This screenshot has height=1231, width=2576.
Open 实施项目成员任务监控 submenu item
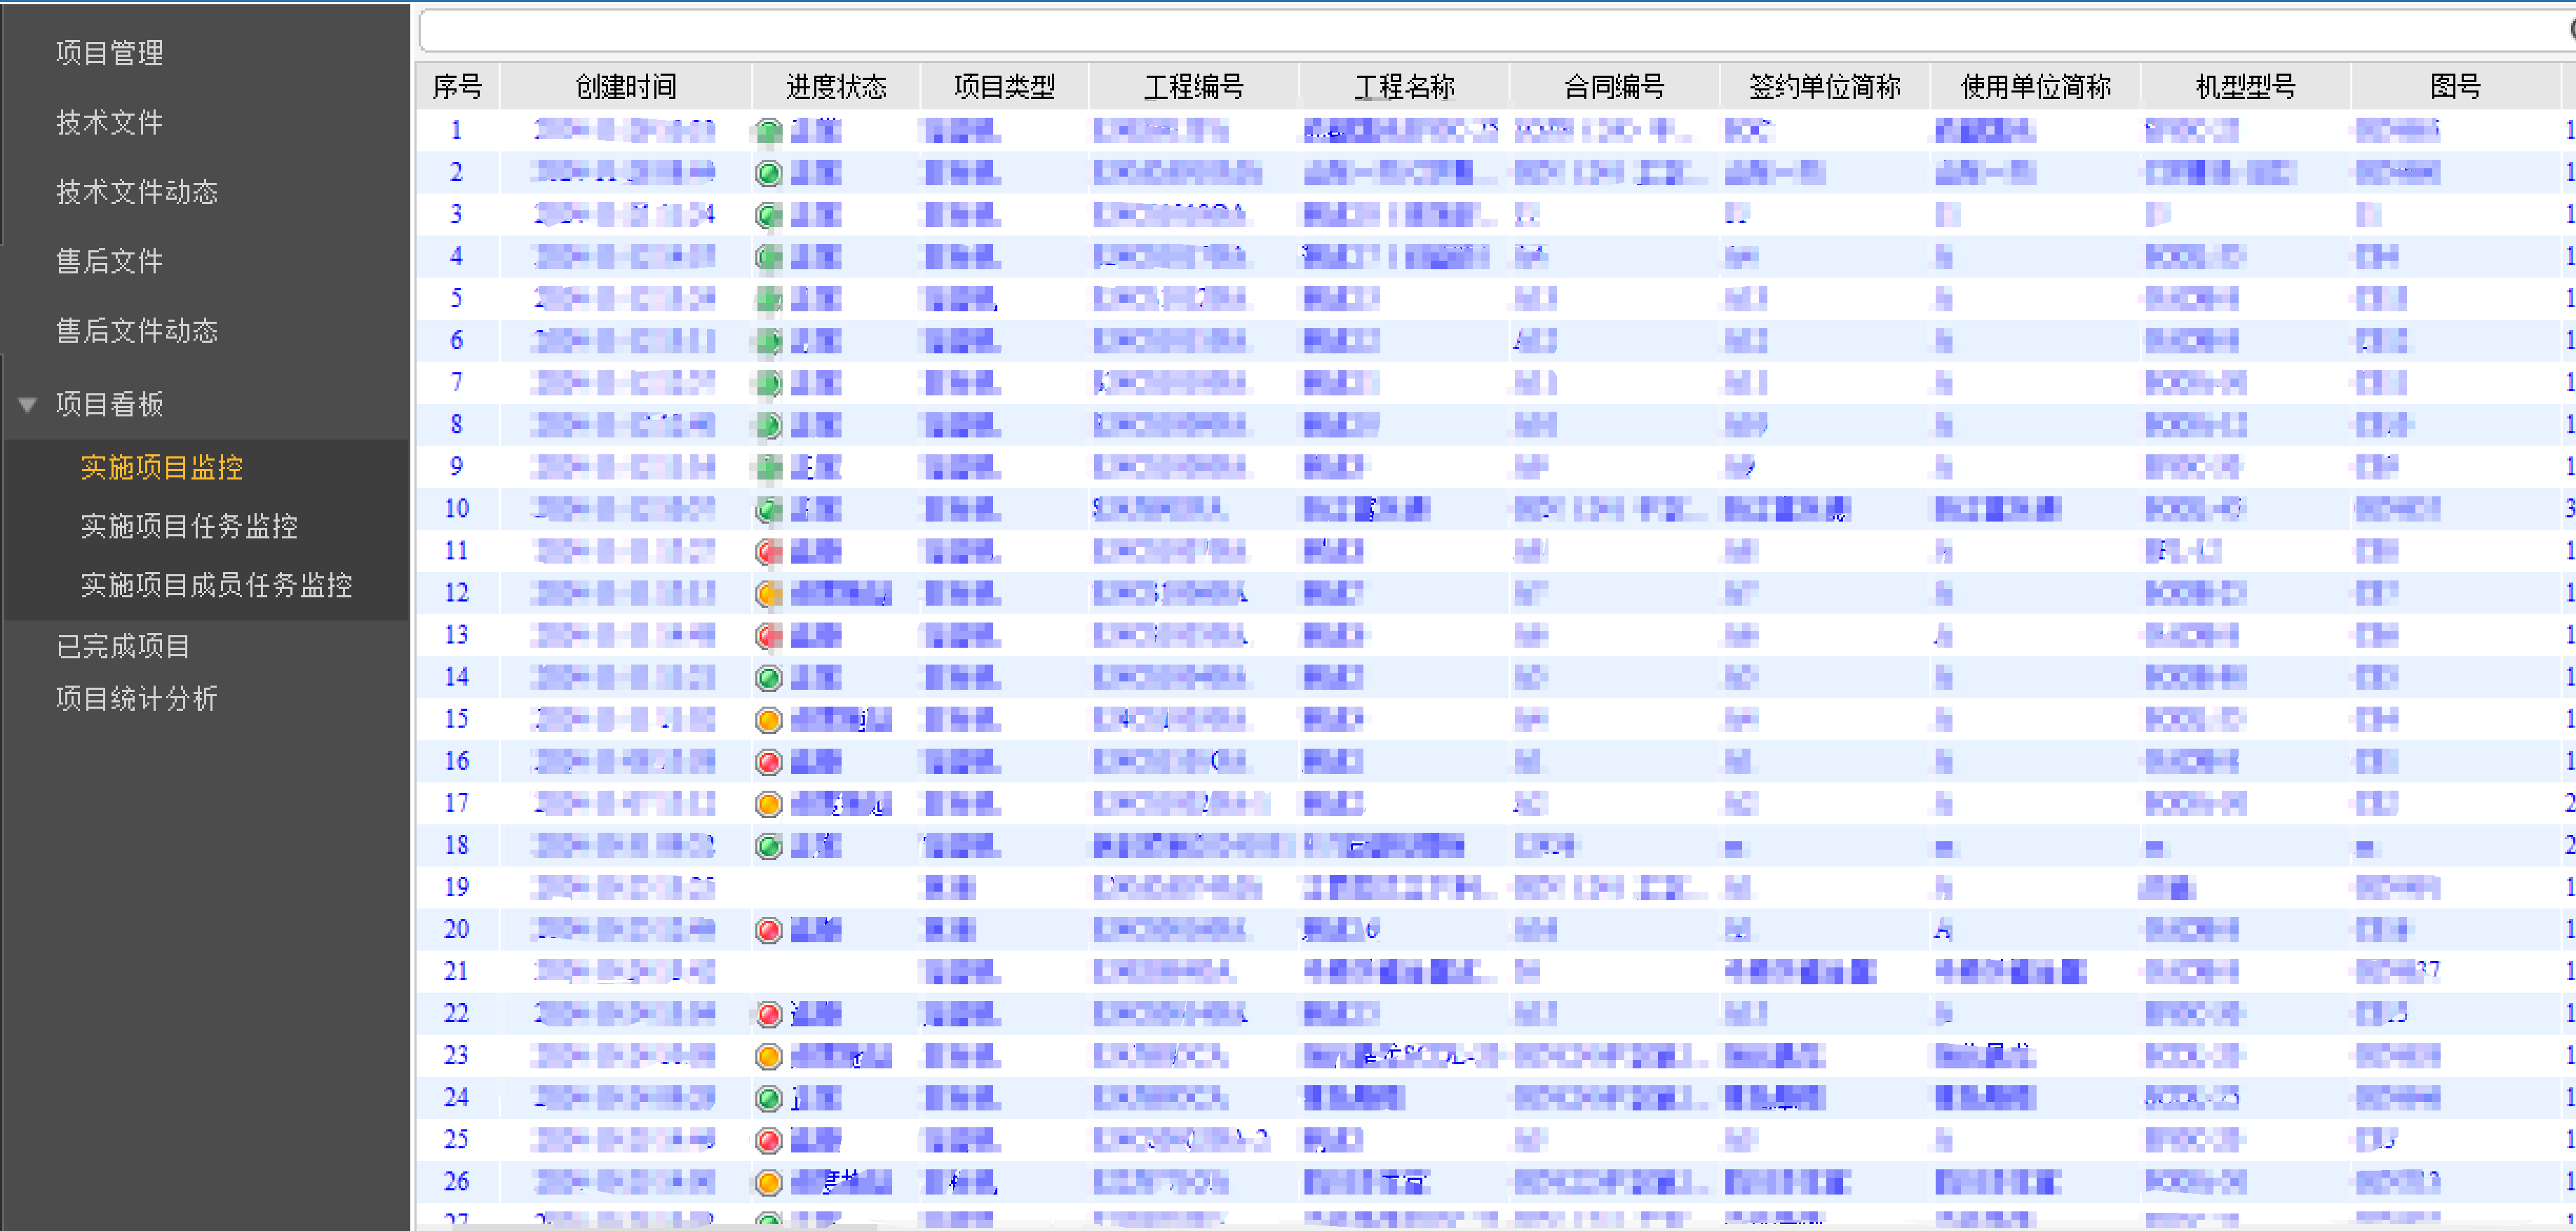pos(216,585)
